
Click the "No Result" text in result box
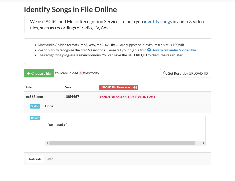(x=57, y=125)
